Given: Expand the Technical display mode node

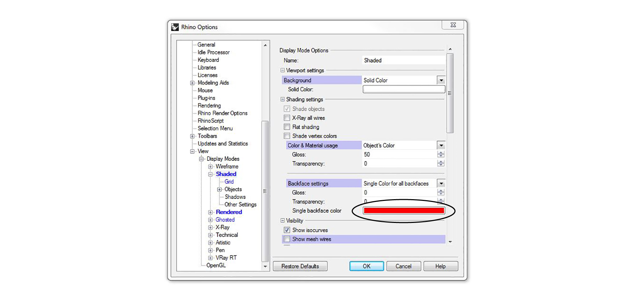Looking at the screenshot, I should tap(210, 235).
